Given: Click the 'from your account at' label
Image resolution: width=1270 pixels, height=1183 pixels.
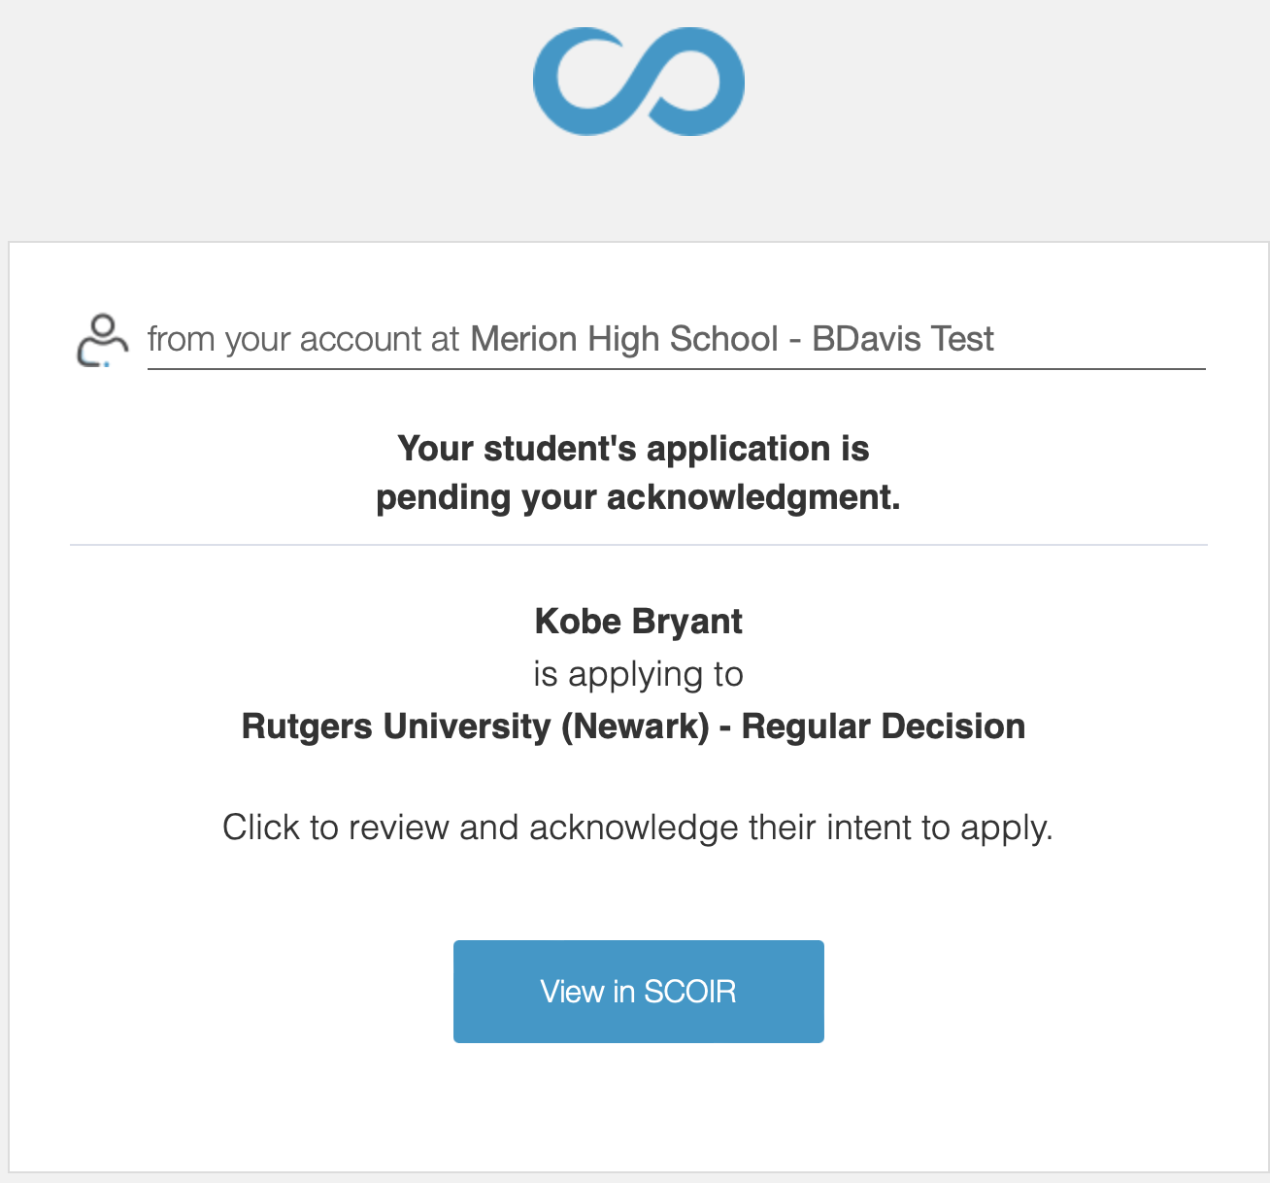Looking at the screenshot, I should coord(303,340).
